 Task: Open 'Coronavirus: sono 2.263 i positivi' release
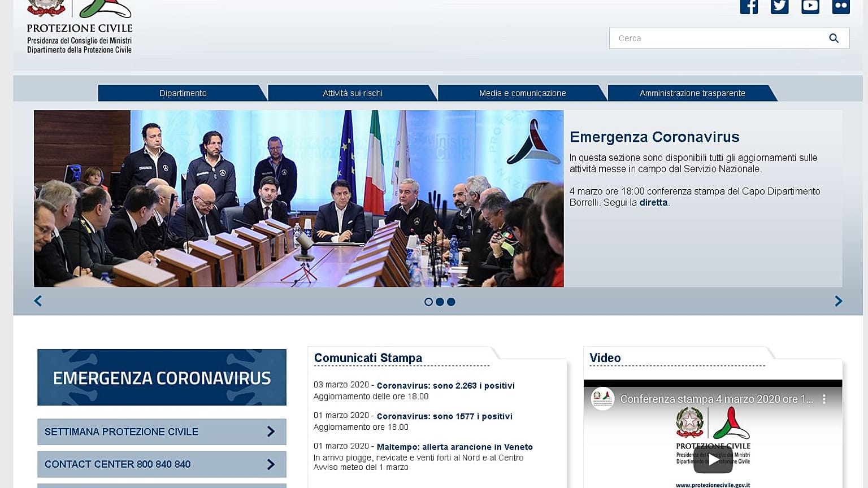click(x=445, y=386)
